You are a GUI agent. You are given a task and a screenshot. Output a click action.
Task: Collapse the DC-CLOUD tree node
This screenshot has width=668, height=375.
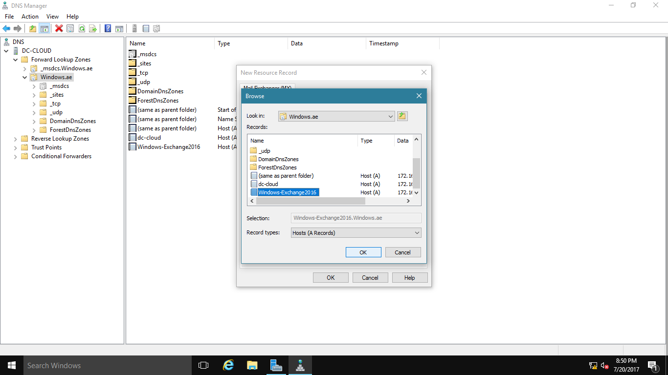click(x=6, y=51)
